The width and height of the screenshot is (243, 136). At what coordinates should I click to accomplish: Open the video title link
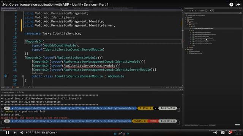click(x=55, y=5)
